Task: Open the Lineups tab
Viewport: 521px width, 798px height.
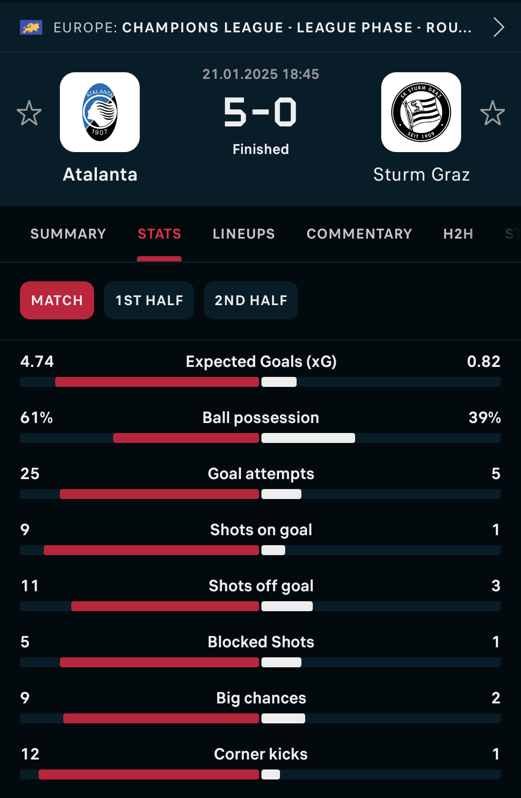Action: 243,234
